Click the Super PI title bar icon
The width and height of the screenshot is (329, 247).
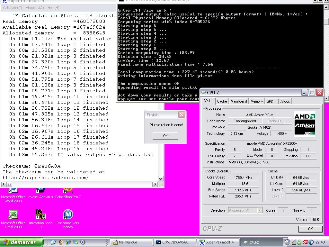tap(4, 2)
